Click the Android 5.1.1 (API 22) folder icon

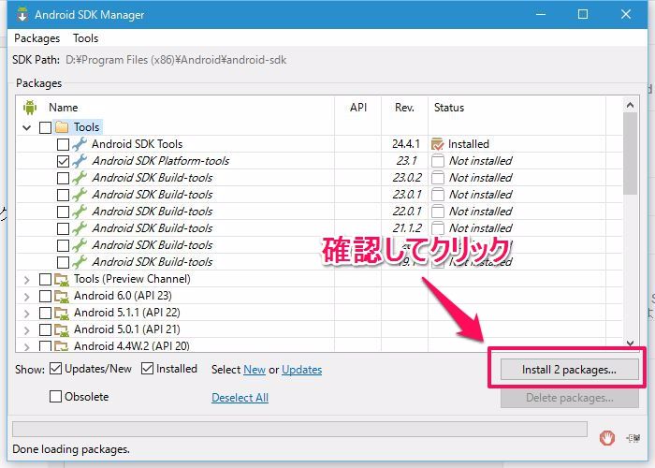(x=62, y=313)
